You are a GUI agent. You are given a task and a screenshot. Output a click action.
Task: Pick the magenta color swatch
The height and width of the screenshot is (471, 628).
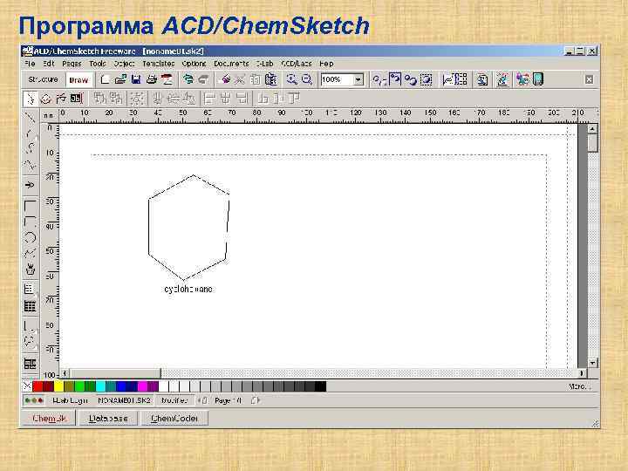(x=142, y=386)
